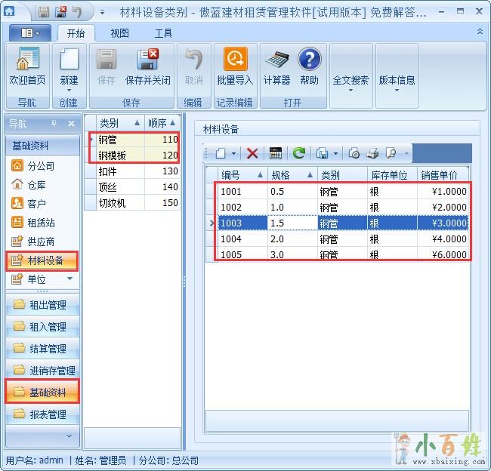Collapse the ribbon with the double chevron
The height and width of the screenshot is (471, 491).
tap(480, 32)
